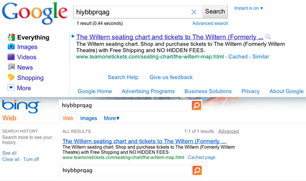
Task: Open the result preview magnifier icon
Action: click(x=268, y=37)
